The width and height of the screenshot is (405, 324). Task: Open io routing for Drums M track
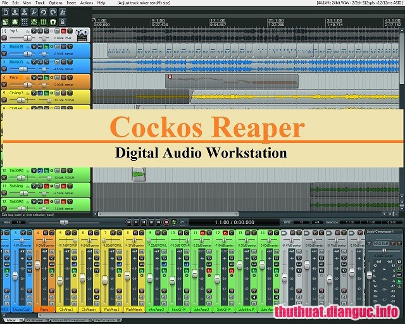[x=34, y=47]
